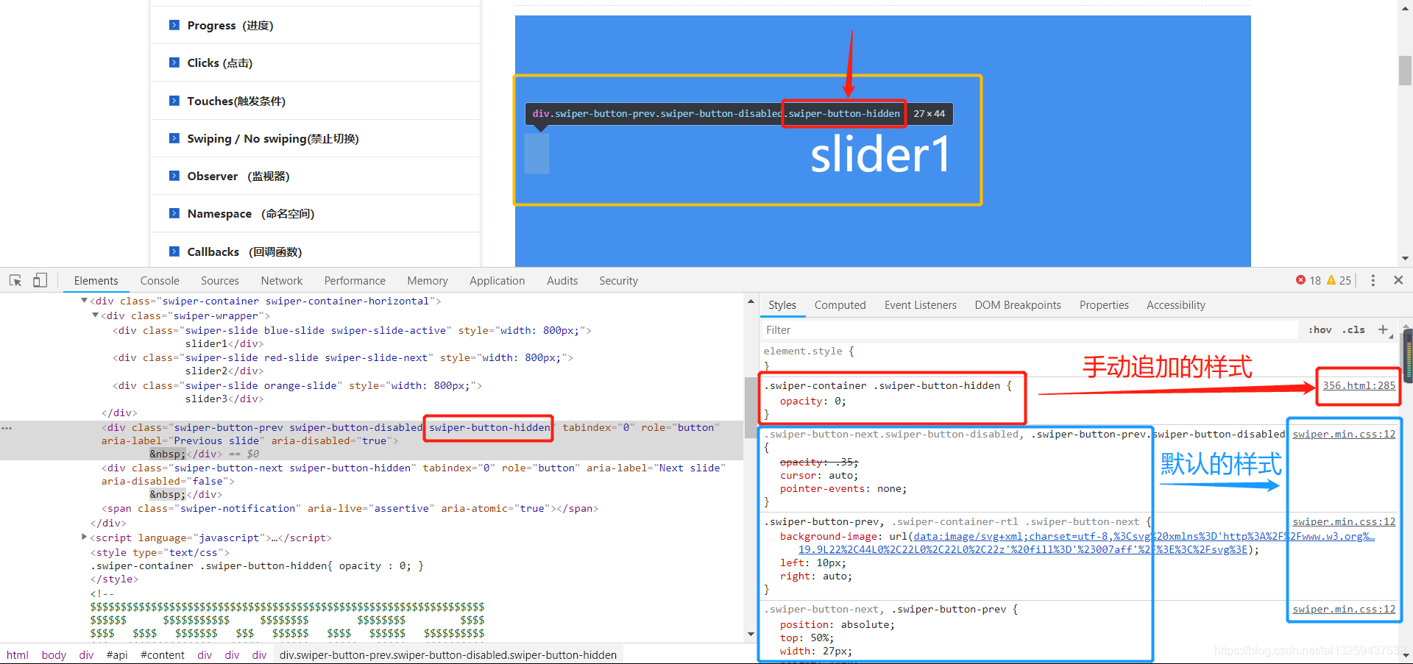Click the #content breadcrumb

163,654
